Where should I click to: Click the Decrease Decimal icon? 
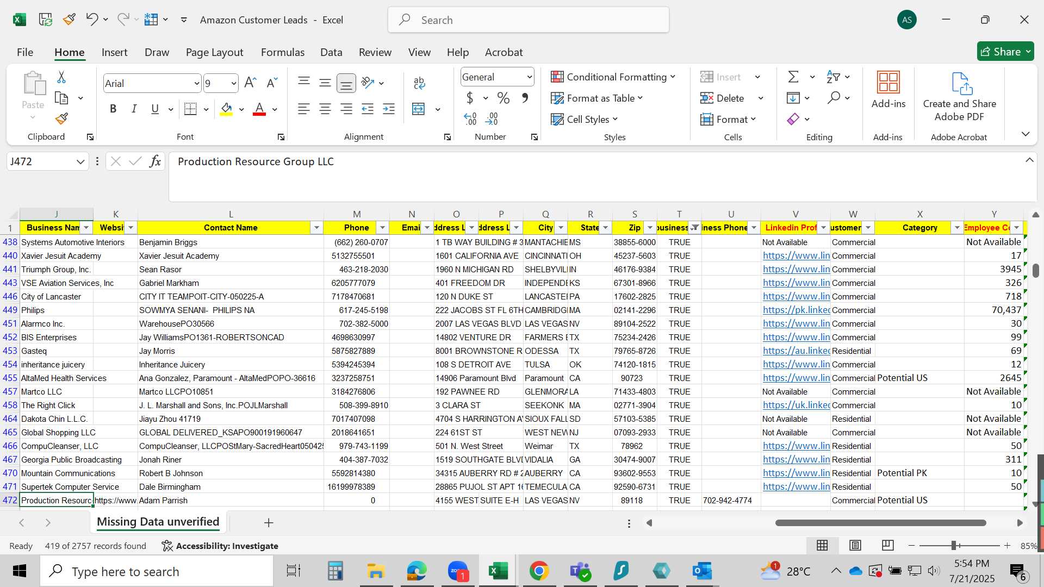492,118
